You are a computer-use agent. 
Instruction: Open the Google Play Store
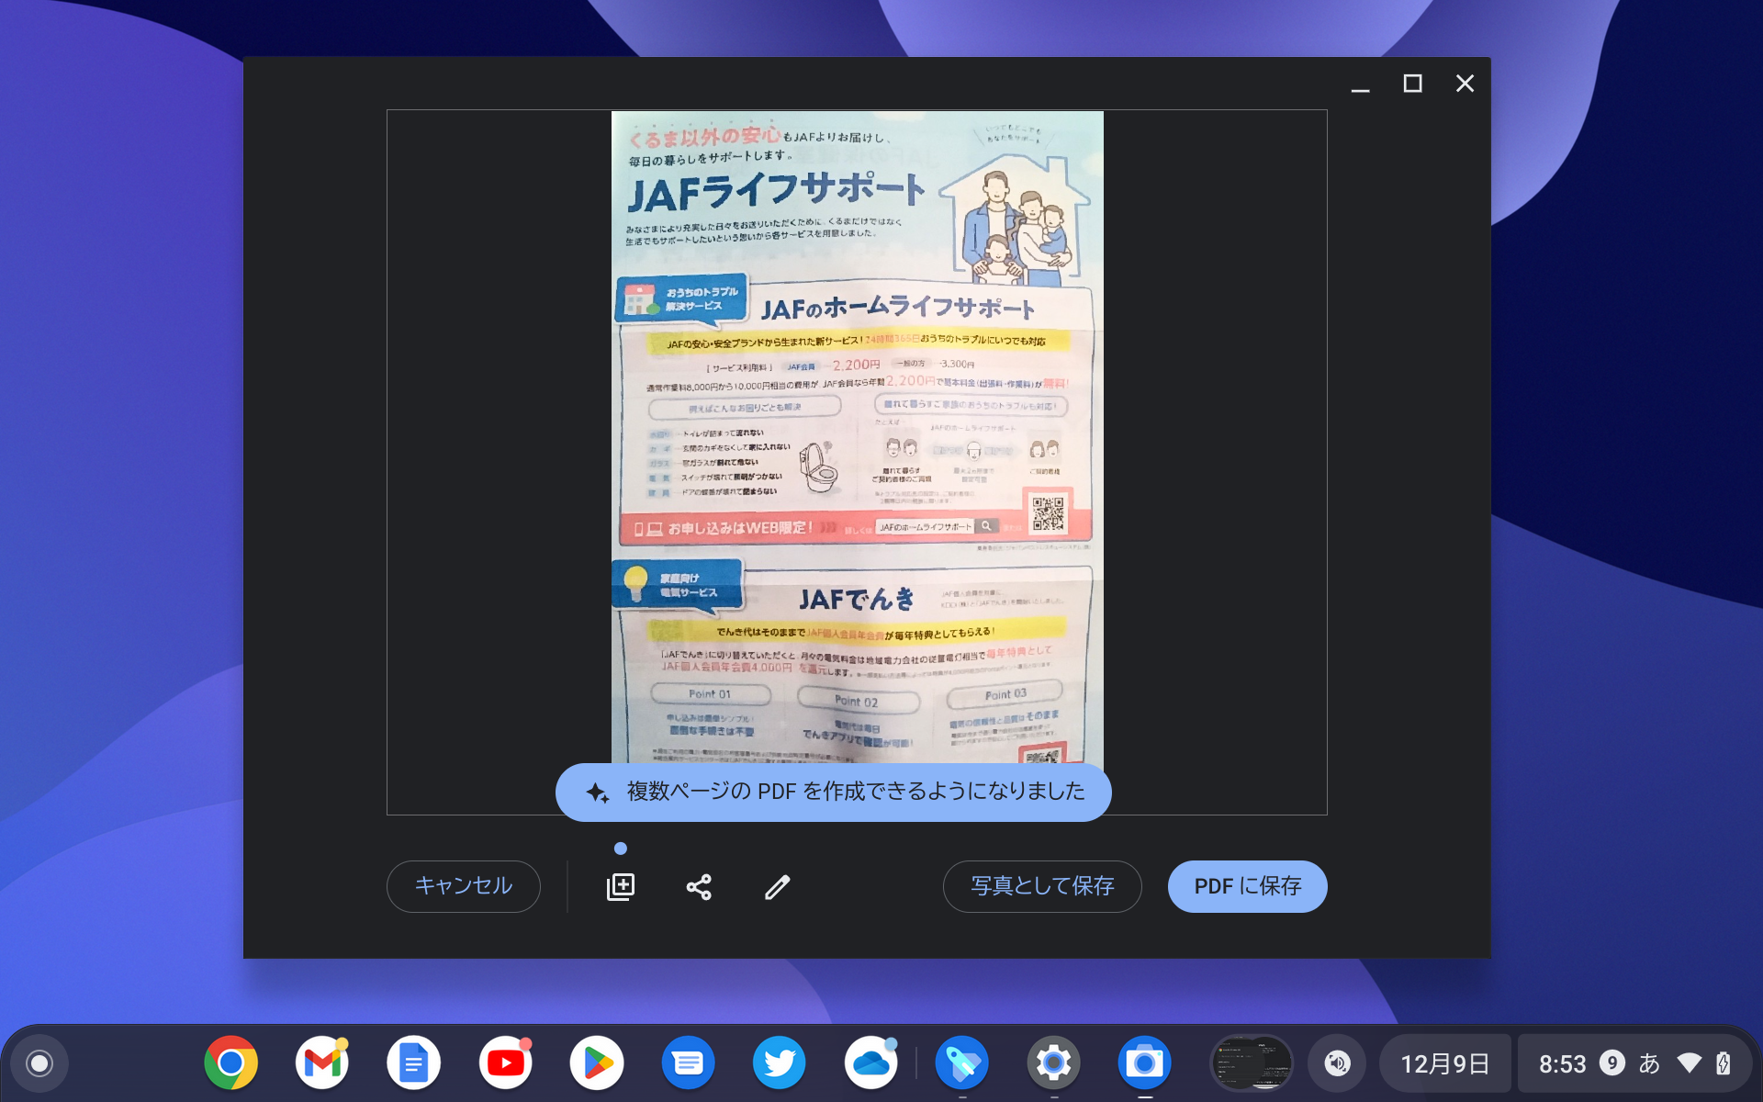[597, 1063]
